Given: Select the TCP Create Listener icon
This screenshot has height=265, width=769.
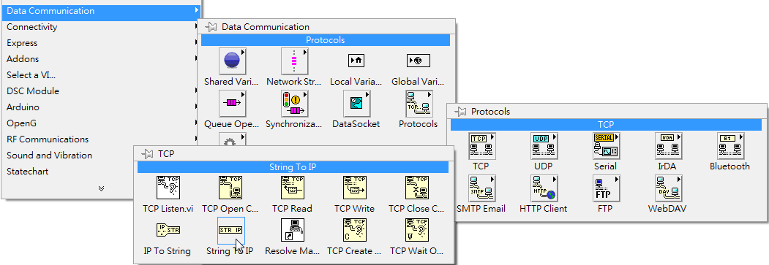Looking at the screenshot, I should [x=355, y=230].
